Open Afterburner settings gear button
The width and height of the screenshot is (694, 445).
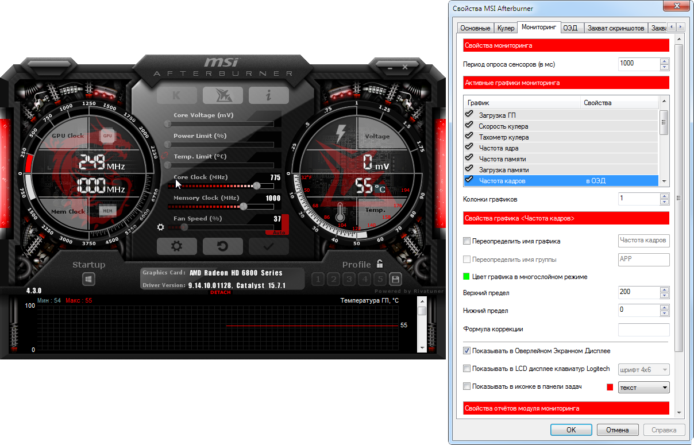point(176,246)
